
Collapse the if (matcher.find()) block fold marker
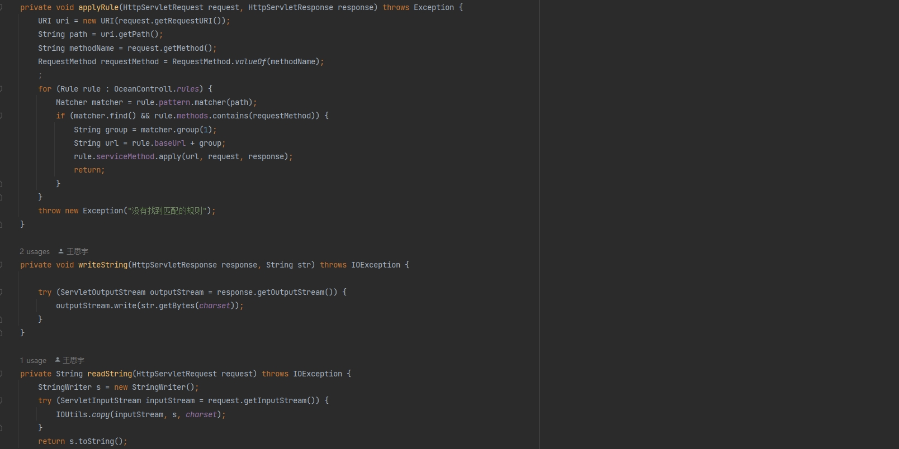pyautogui.click(x=1, y=116)
